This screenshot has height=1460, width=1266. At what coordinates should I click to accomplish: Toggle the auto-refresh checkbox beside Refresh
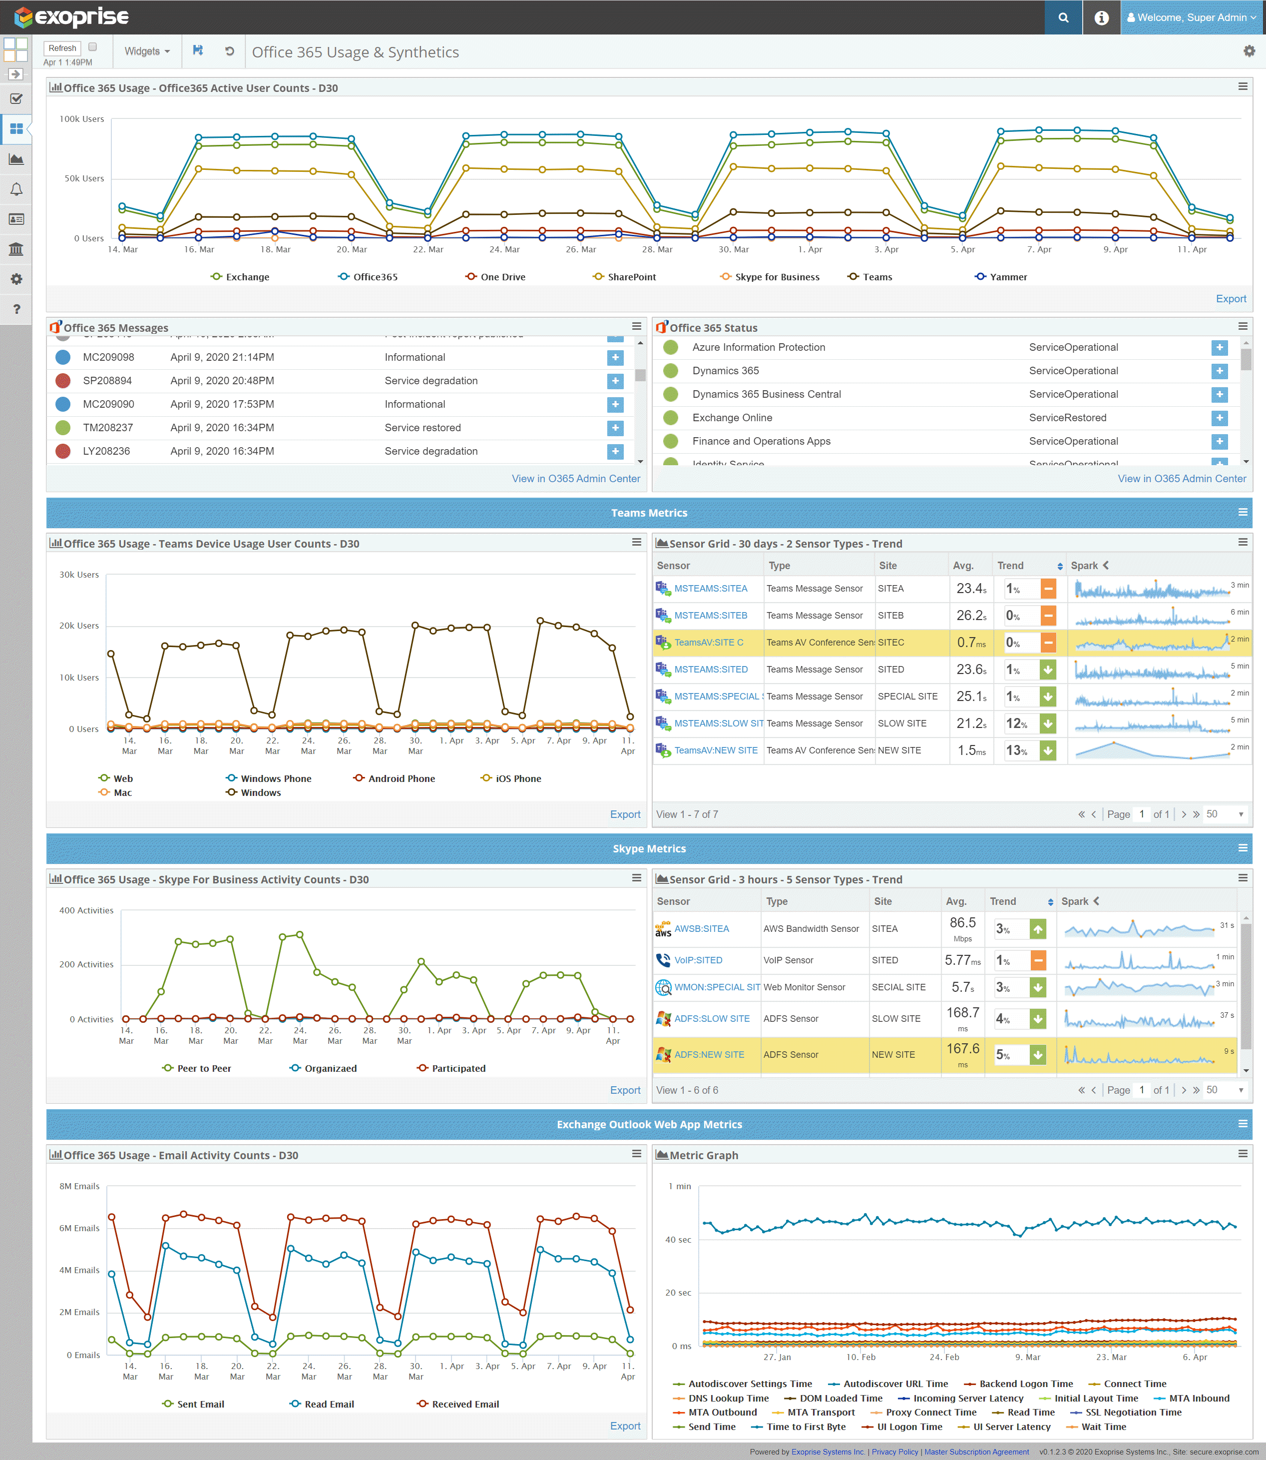click(92, 47)
